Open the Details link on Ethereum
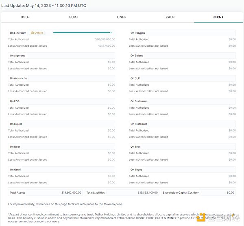The image size is (244, 226). (x=39, y=33)
